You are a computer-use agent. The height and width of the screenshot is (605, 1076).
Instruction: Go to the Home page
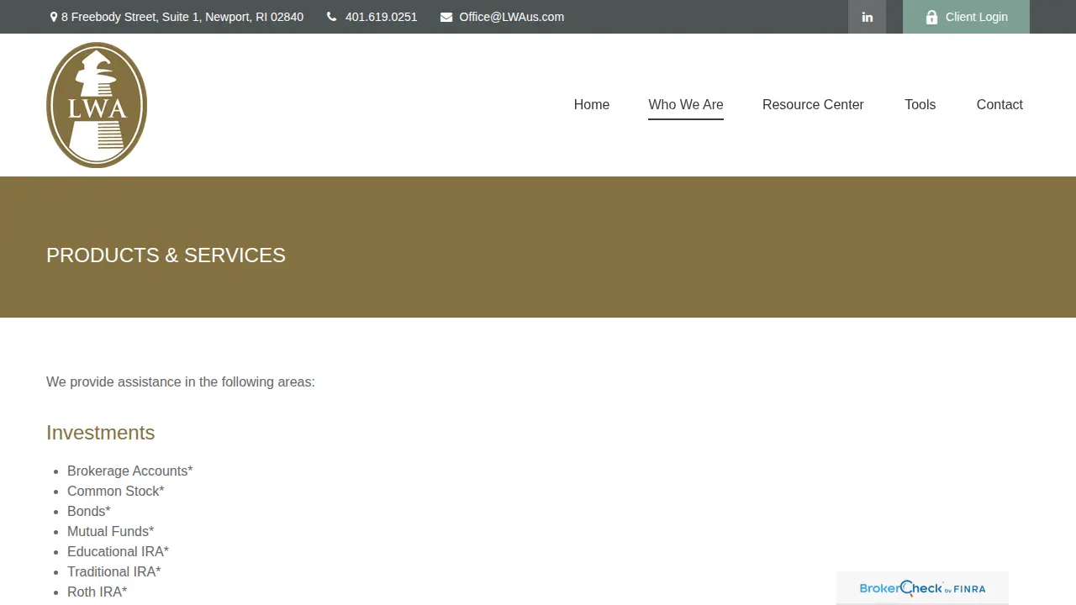(x=592, y=104)
